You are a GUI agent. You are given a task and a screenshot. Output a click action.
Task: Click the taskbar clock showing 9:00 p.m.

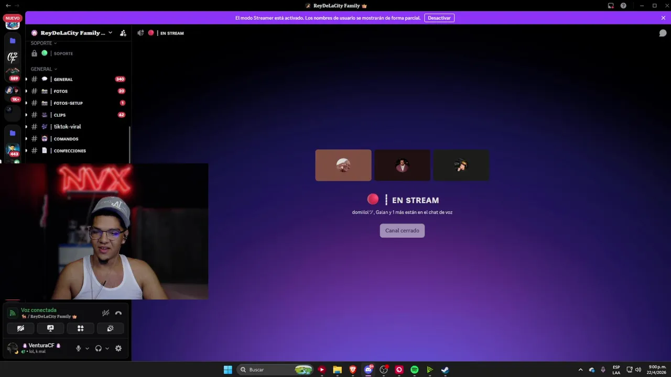pyautogui.click(x=657, y=370)
